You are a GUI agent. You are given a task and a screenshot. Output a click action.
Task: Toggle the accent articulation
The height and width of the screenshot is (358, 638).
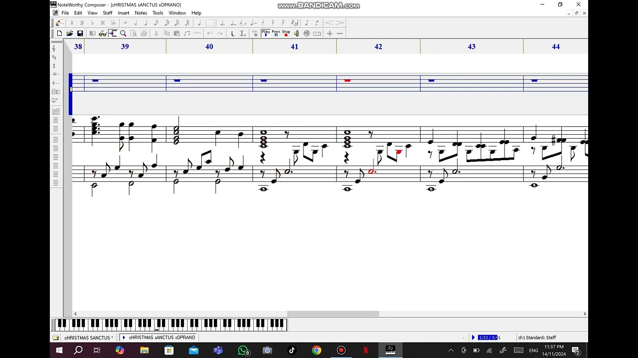284,22
